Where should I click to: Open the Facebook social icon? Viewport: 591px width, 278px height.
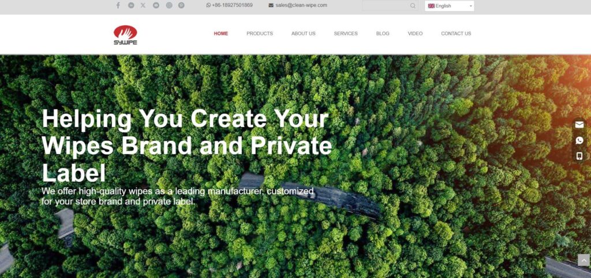[118, 5]
